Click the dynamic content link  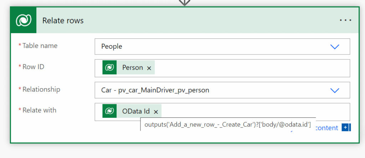point(327,128)
